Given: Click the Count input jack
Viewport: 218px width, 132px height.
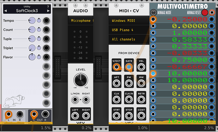Looking at the screenshot, I should 46,30.
